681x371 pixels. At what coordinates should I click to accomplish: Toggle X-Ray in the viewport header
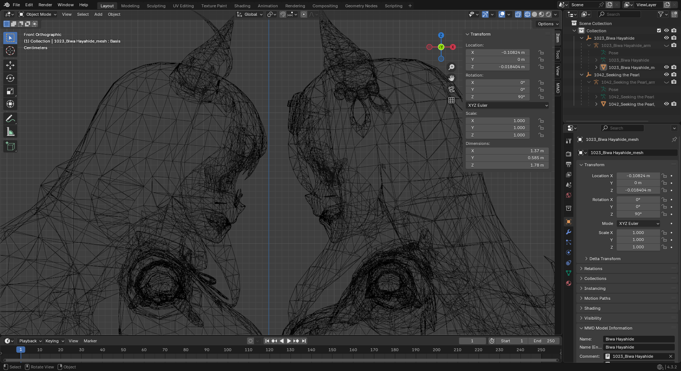pyautogui.click(x=518, y=14)
